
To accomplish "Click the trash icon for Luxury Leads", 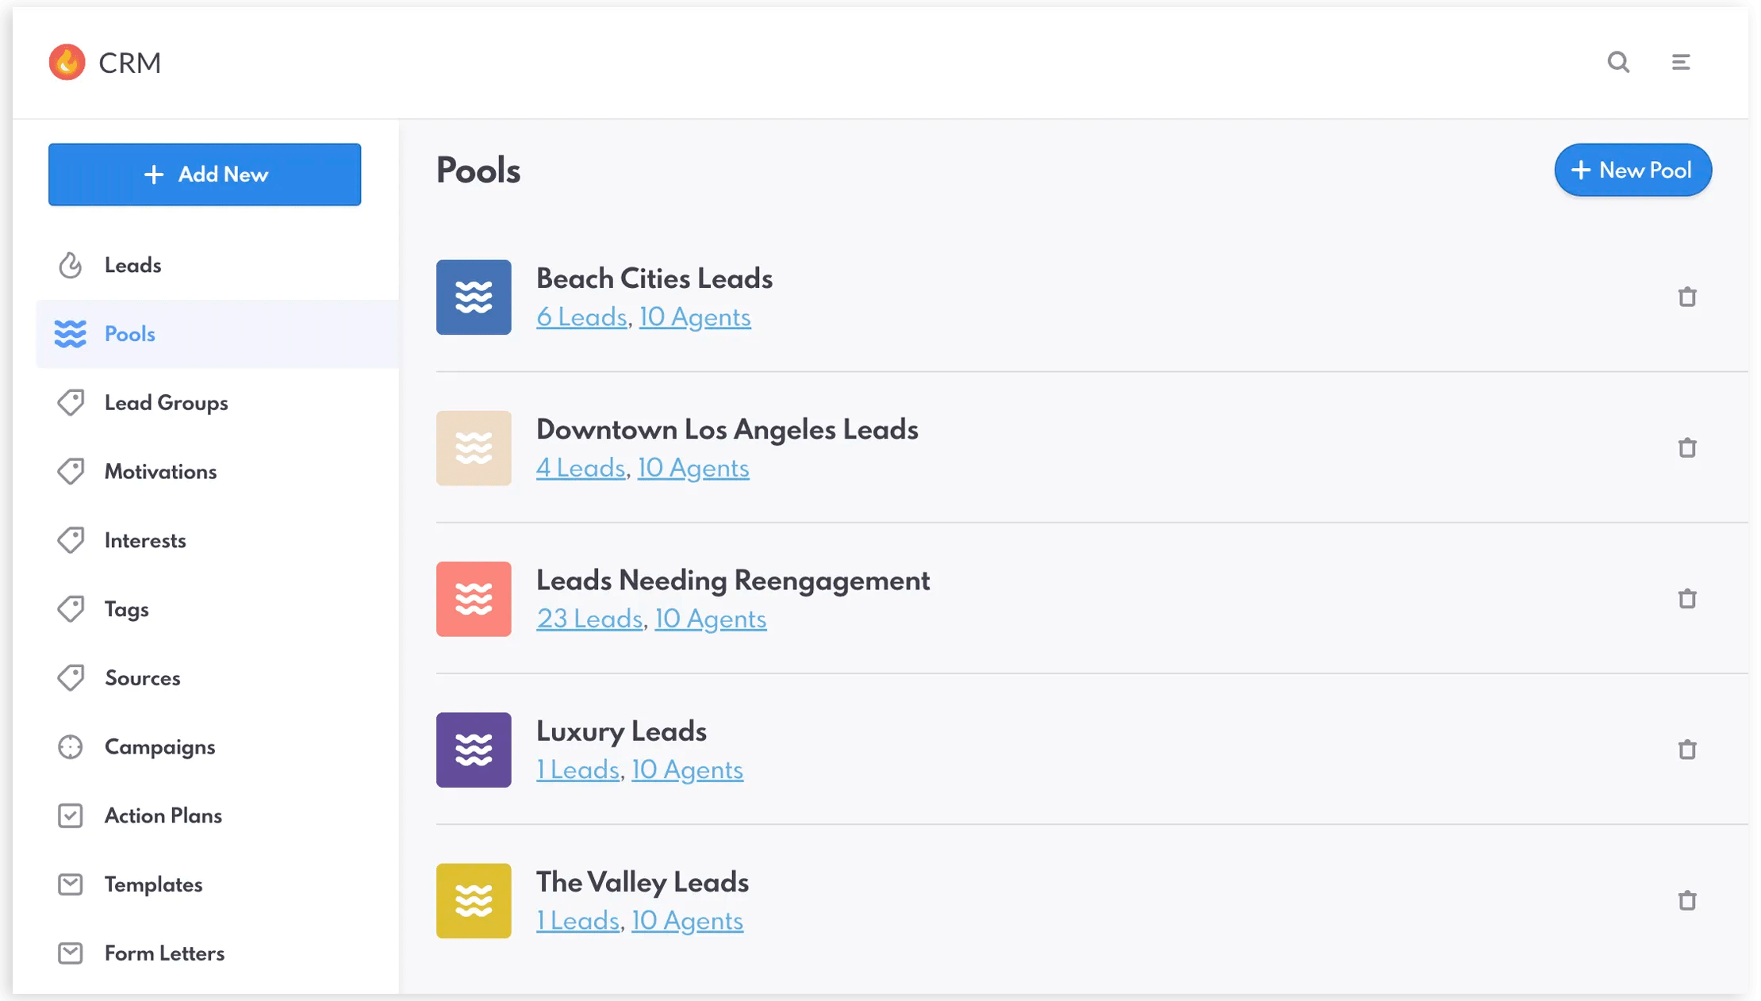I will 1687,750.
